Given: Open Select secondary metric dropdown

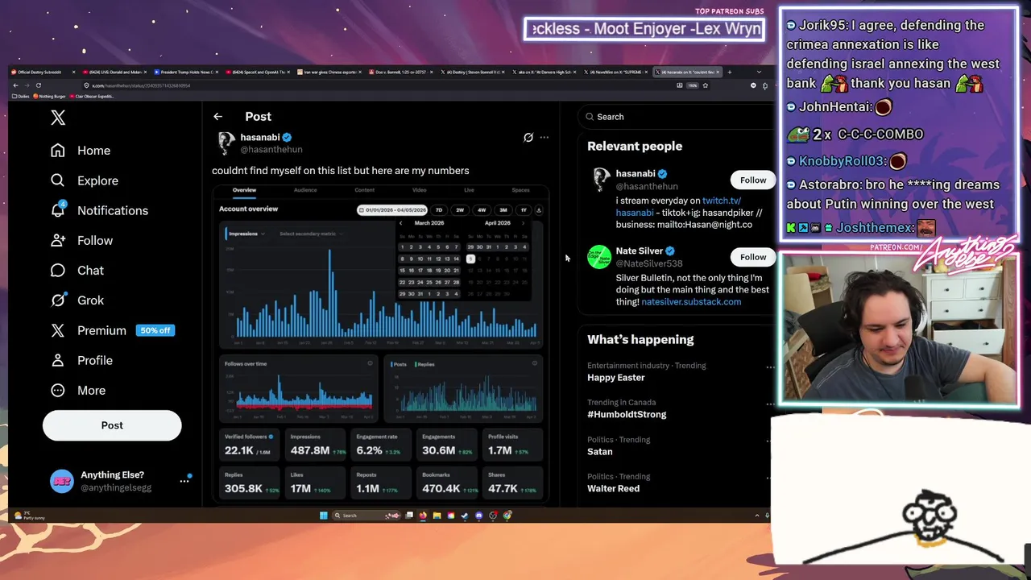Looking at the screenshot, I should tap(311, 234).
